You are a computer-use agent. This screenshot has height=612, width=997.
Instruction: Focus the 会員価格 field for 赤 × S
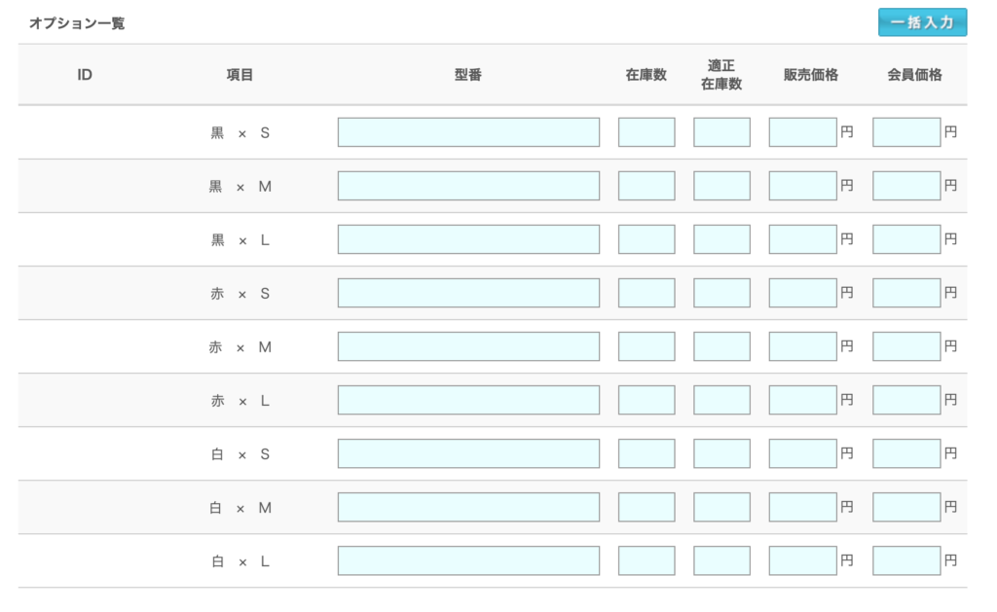(x=906, y=293)
